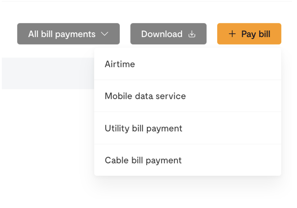Screen dimensions: 297x208
Task: Click the word 'Utility' in the menu
Action: [115, 128]
